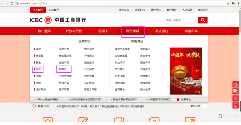Click the browser back arrow
This screenshot has height=125, width=241.
[2, 3]
